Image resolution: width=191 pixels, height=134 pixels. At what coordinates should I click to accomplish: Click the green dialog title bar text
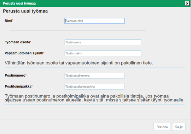19,4
